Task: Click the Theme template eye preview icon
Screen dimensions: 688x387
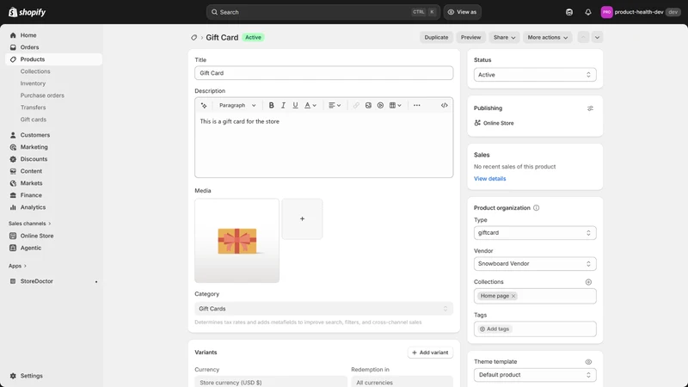Action: pos(588,362)
